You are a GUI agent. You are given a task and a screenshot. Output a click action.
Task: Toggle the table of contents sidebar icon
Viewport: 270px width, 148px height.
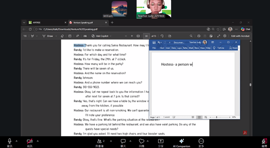pos(25,36)
